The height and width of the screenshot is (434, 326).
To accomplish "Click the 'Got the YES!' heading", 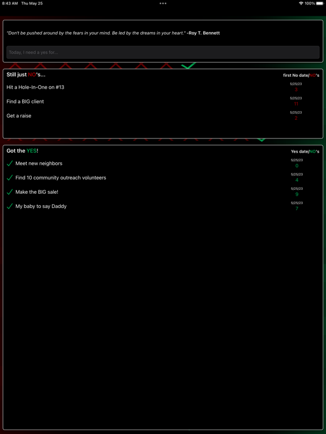I will click(23, 151).
